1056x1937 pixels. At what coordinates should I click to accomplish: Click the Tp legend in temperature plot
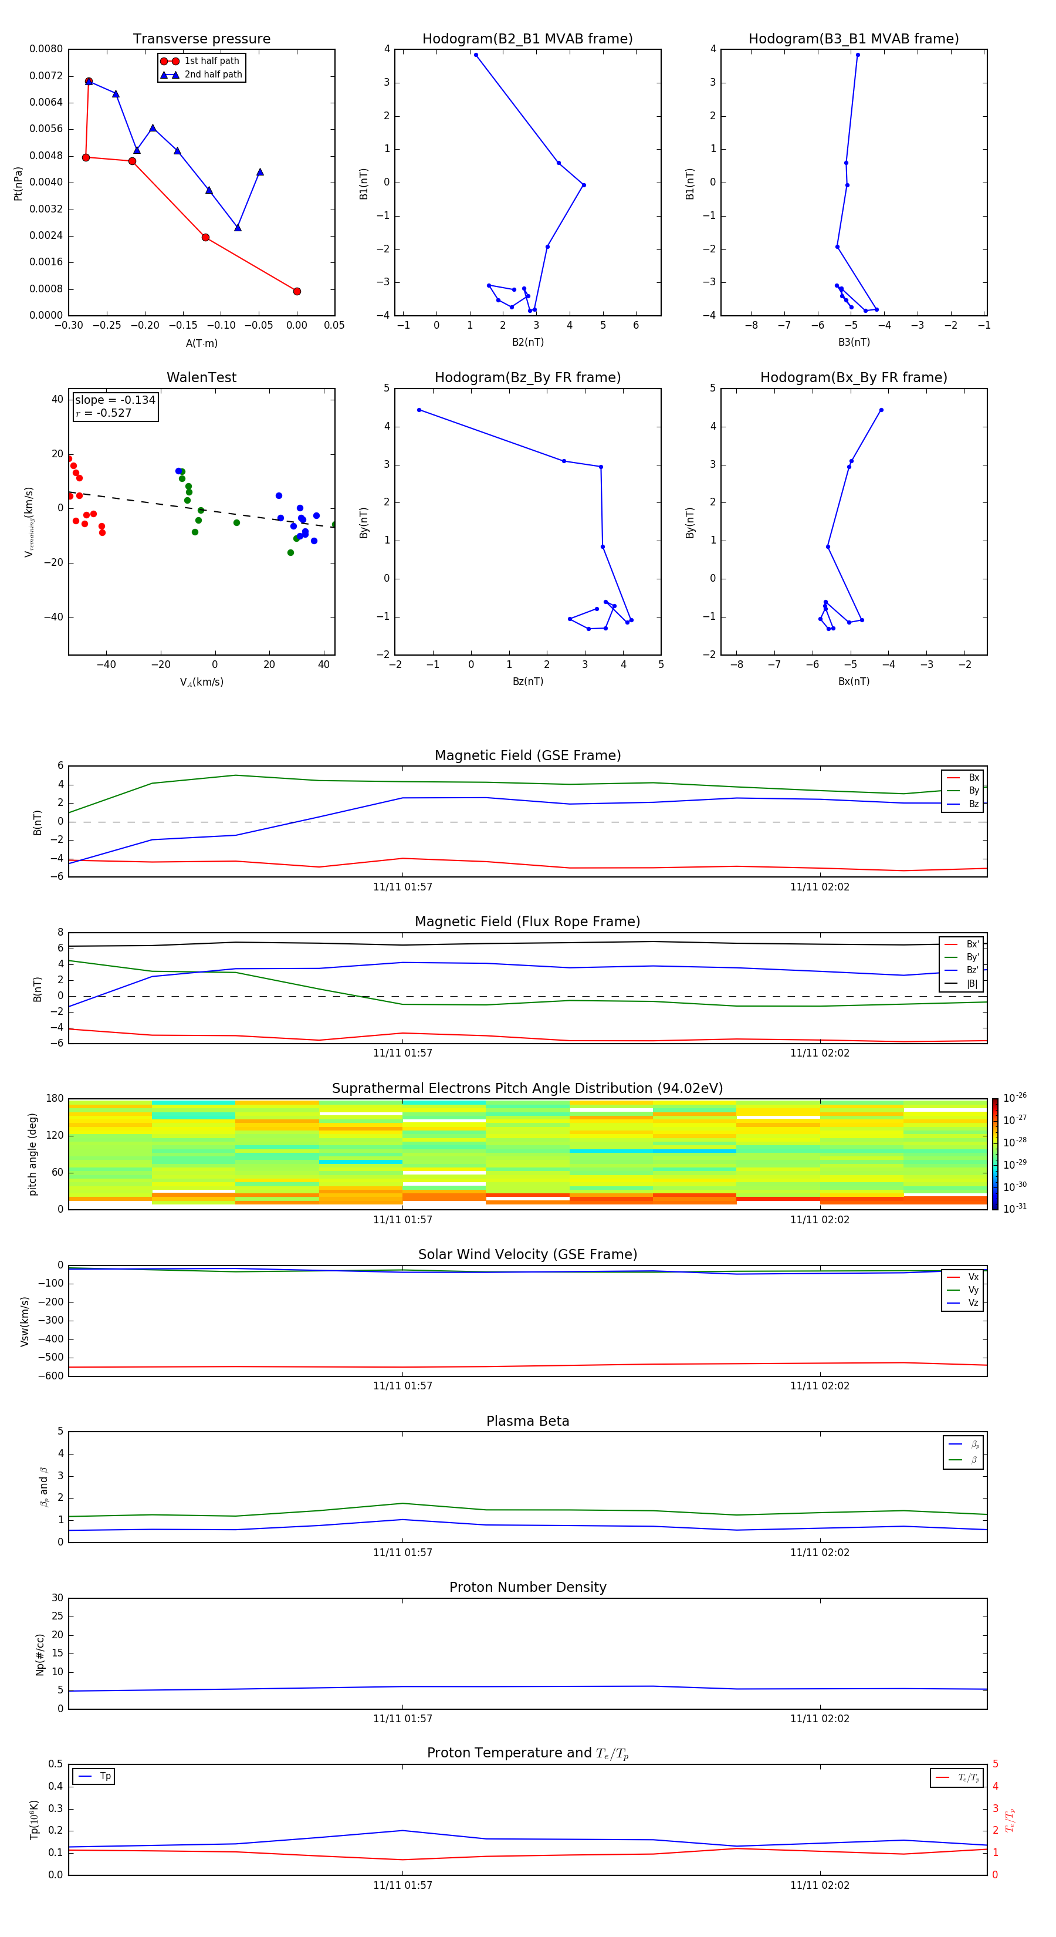click(x=94, y=1776)
